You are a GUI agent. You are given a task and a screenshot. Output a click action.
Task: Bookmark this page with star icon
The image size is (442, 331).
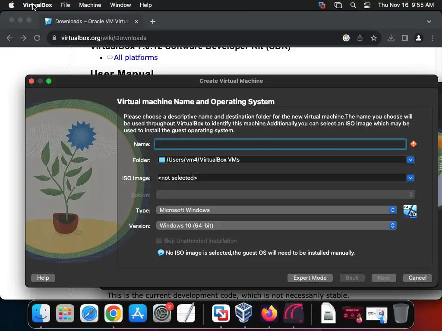374,38
